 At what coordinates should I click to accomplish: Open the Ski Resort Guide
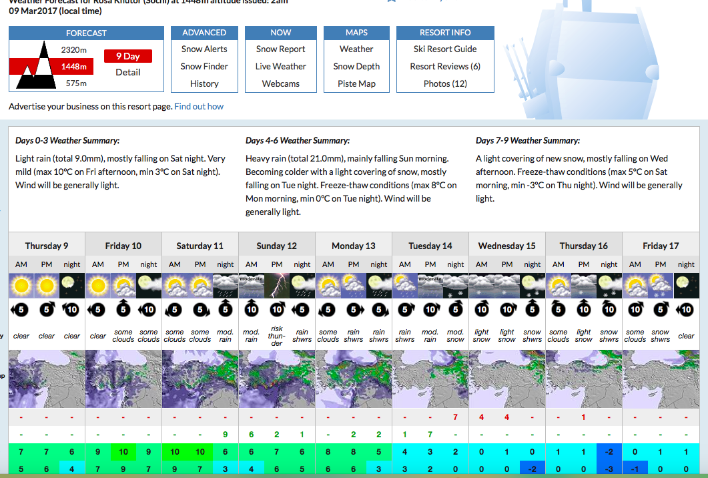(445, 49)
